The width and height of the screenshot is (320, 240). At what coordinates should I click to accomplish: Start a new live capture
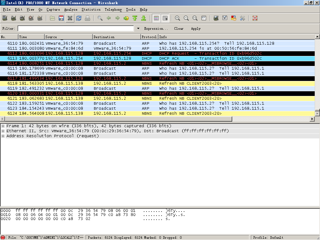point(22,18)
